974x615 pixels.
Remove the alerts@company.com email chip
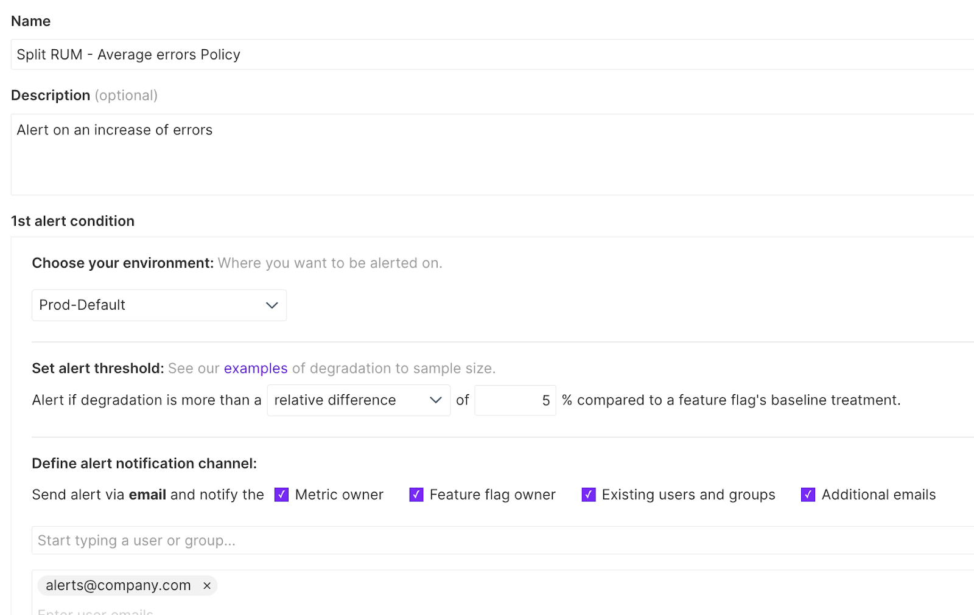tap(207, 586)
